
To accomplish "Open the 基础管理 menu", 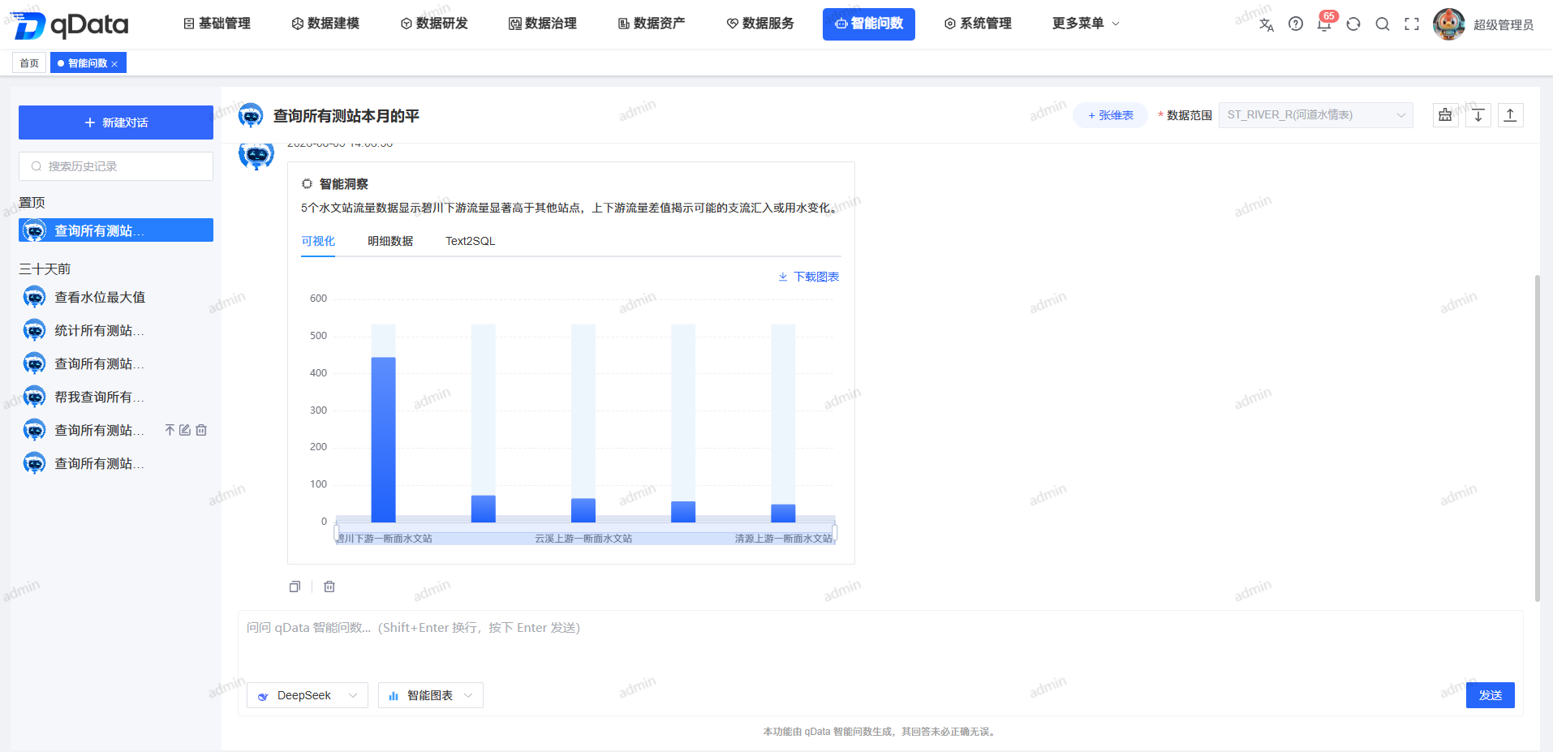I will (217, 24).
